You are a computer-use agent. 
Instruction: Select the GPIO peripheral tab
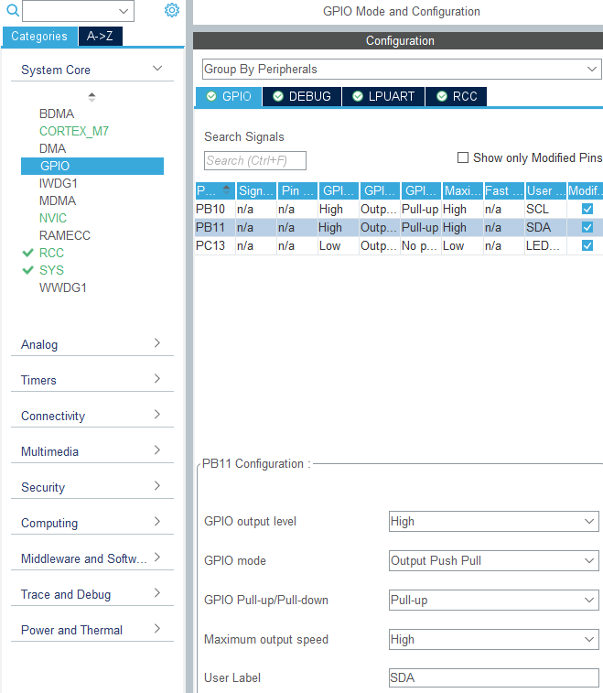(229, 96)
